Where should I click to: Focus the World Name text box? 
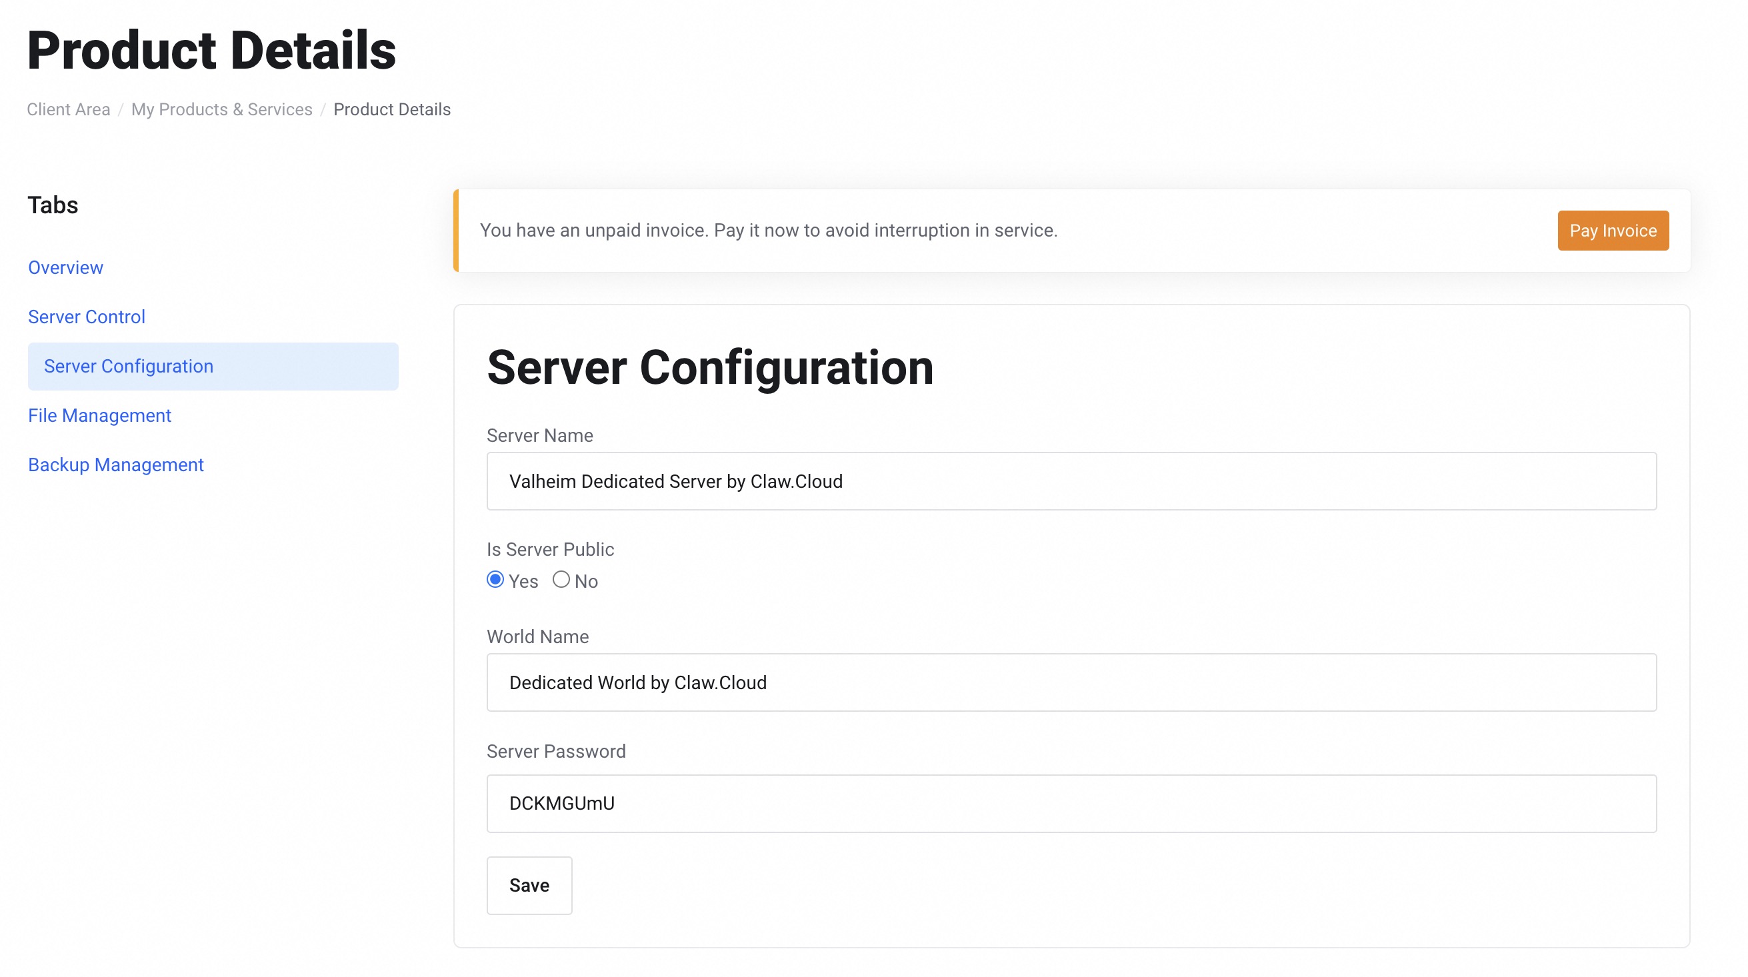[1071, 682]
